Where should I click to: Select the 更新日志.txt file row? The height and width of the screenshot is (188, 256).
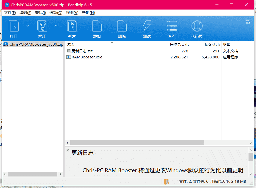coord(159,51)
